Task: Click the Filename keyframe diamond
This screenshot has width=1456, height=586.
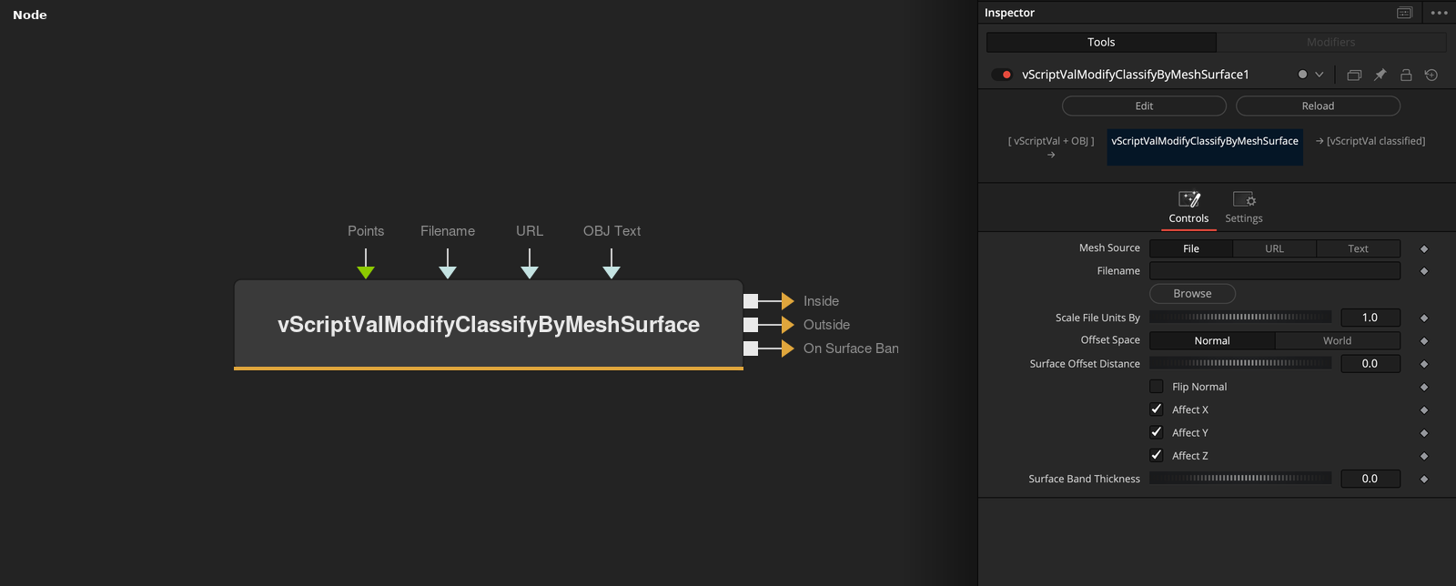Action: click(1424, 271)
